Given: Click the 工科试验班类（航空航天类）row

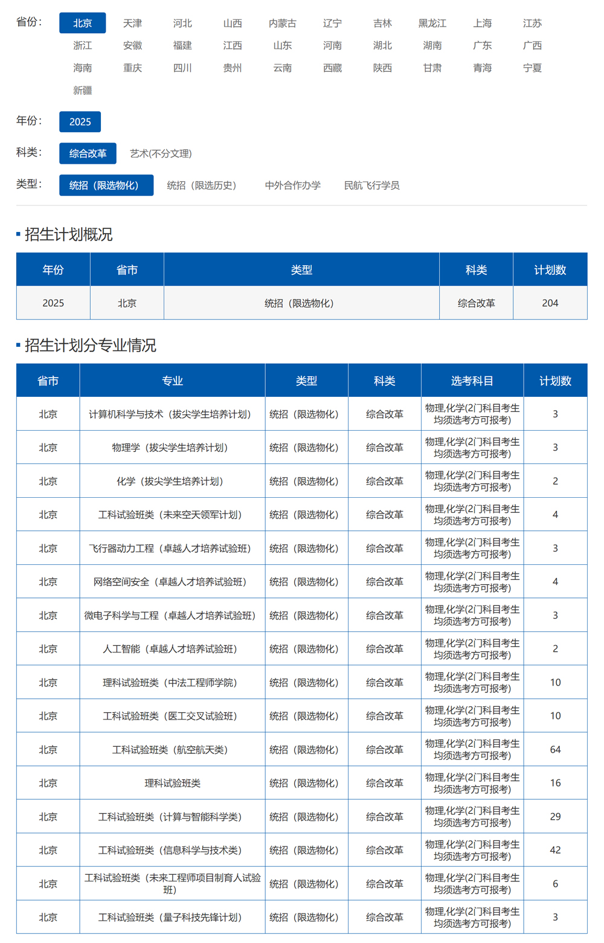Looking at the screenshot, I should [x=172, y=749].
